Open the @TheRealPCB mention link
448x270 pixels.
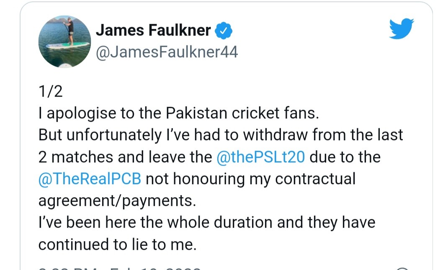[90, 179]
